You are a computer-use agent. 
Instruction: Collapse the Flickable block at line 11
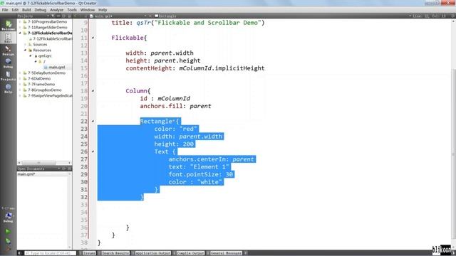click(x=93, y=38)
